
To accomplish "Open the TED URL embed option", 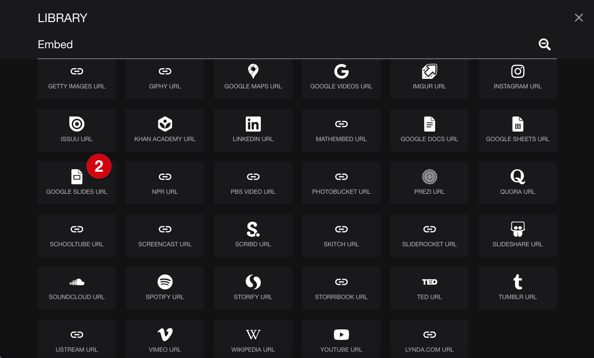I will point(430,288).
